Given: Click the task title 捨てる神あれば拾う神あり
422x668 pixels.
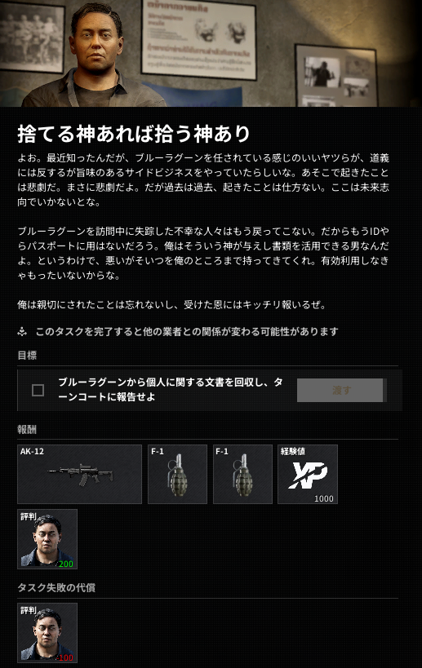Looking at the screenshot, I should (133, 133).
